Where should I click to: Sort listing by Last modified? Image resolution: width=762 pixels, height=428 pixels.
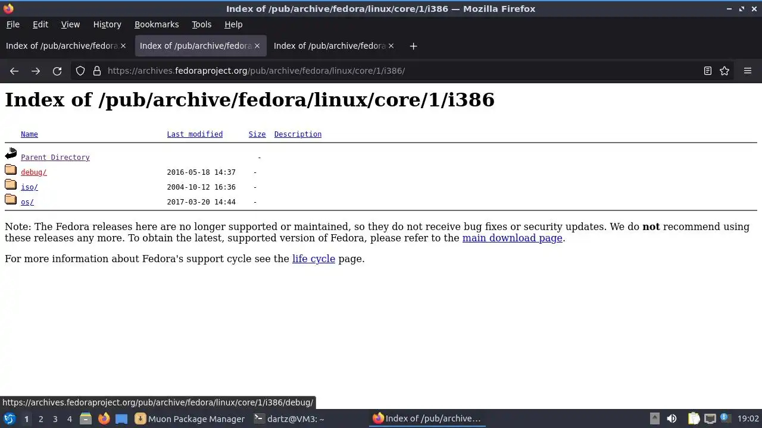[195, 134]
